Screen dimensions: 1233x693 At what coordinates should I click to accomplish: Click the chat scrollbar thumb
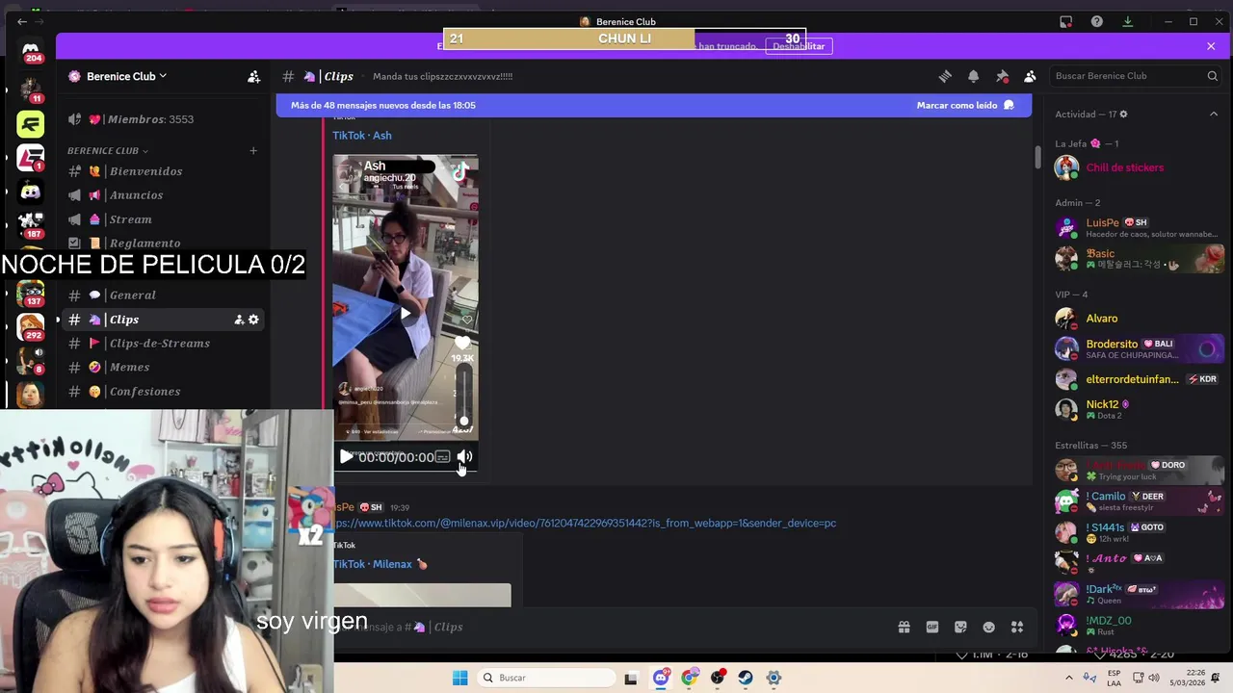(x=1037, y=157)
